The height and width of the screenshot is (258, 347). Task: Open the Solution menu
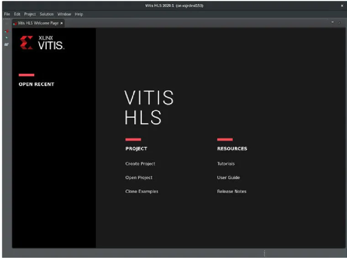click(47, 14)
